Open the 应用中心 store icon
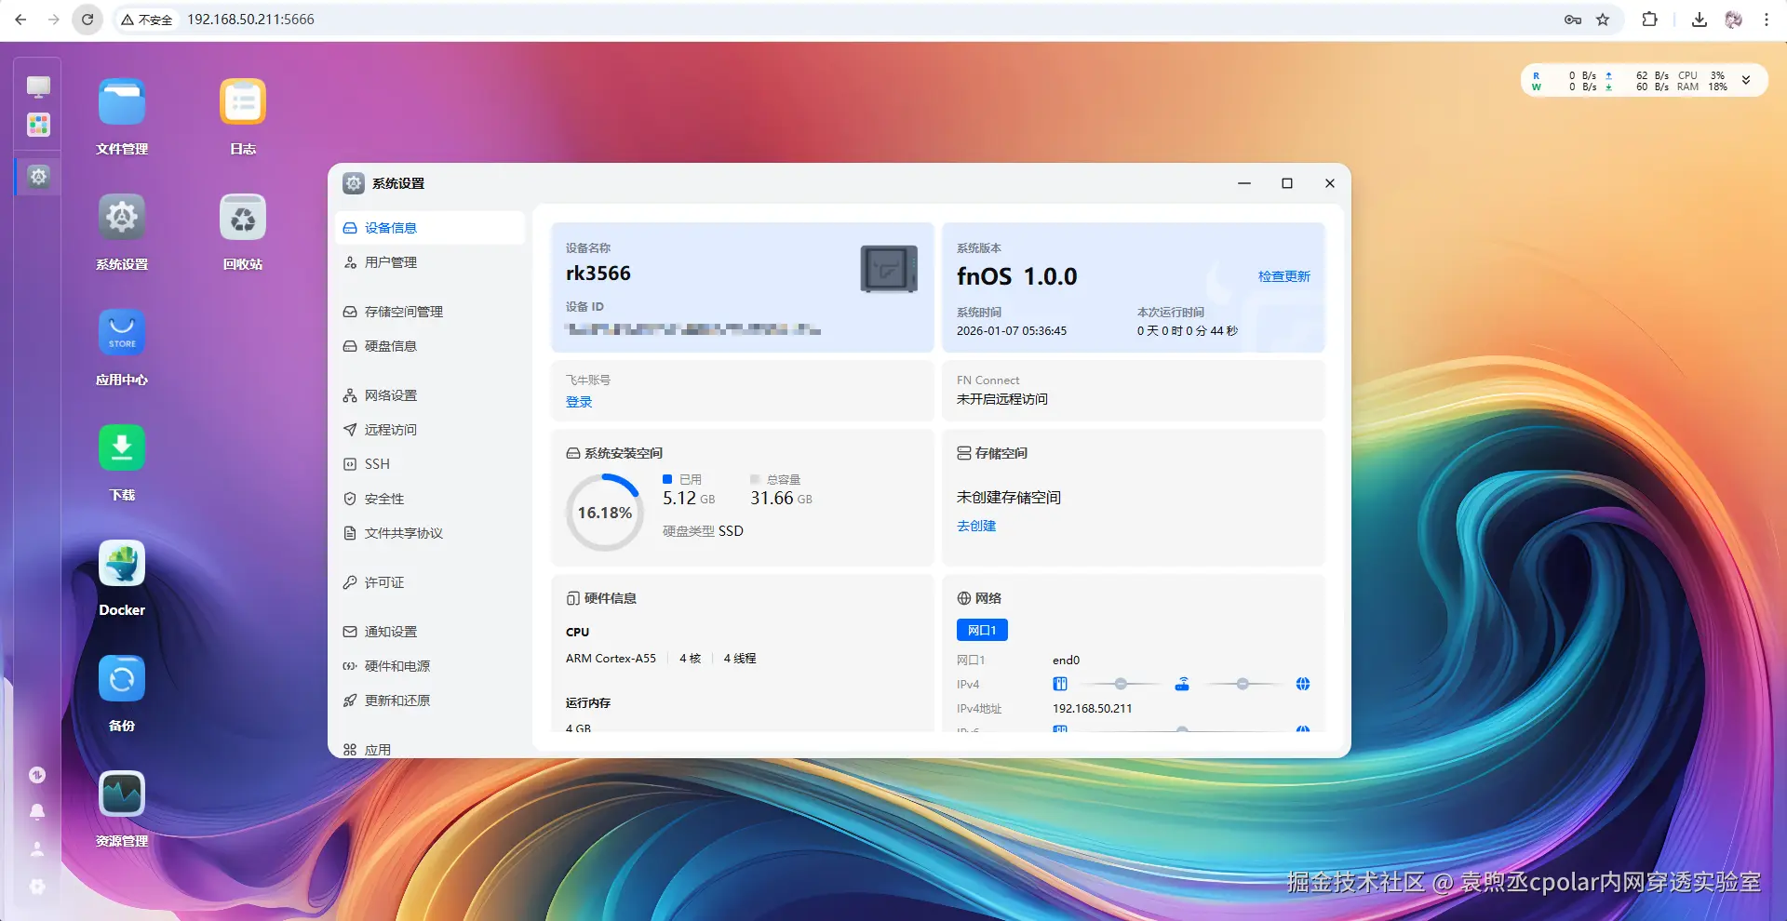This screenshot has height=921, width=1787. 122,333
